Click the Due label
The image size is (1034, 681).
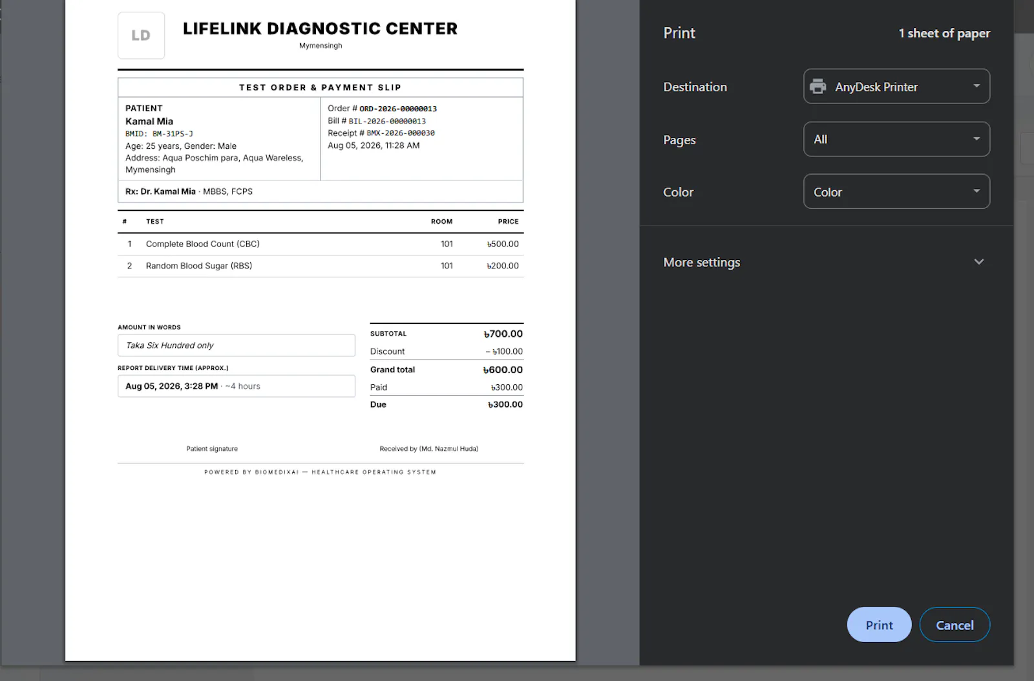(x=378, y=405)
